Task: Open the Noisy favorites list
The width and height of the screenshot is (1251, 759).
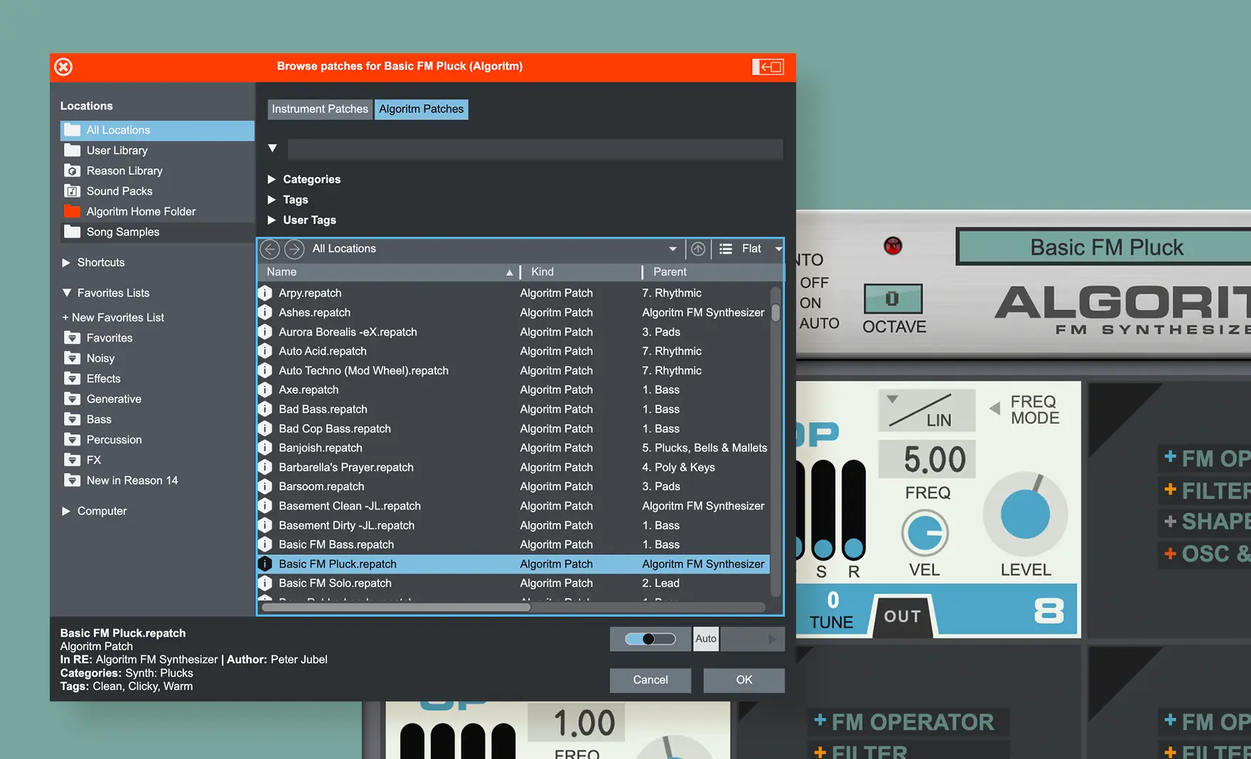Action: point(100,359)
